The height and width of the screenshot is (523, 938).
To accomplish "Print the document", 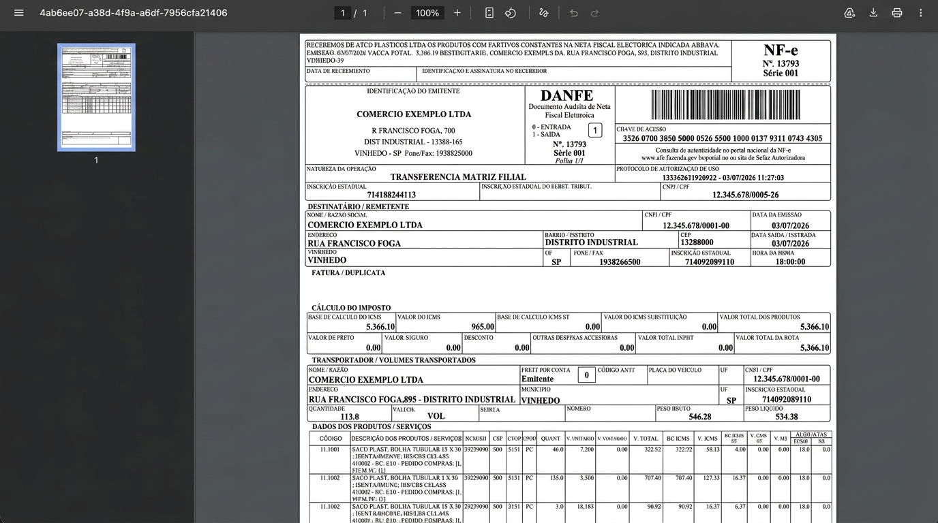I will click(897, 13).
